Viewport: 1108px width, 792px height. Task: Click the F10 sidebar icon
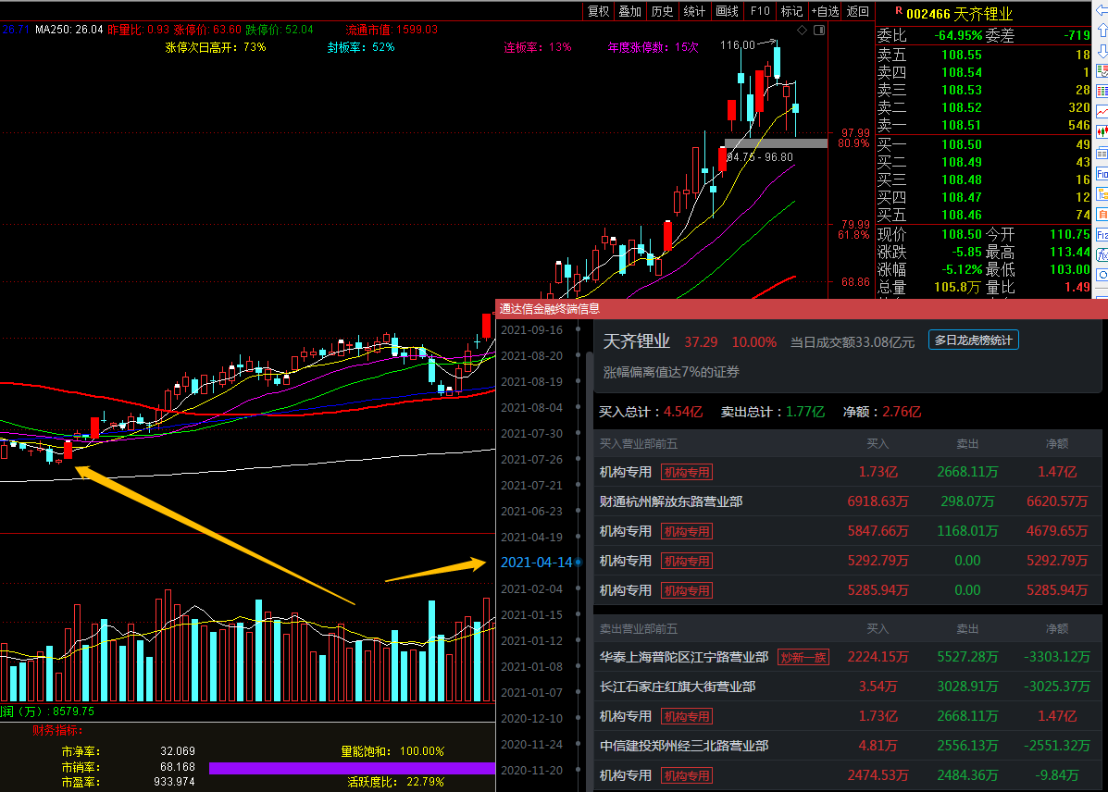tap(1102, 174)
